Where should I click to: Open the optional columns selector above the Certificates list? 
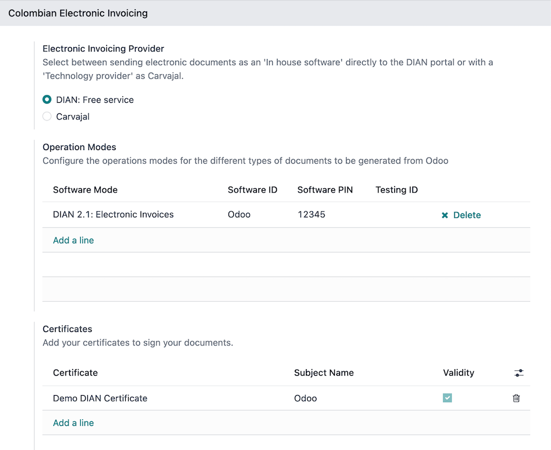click(x=519, y=373)
